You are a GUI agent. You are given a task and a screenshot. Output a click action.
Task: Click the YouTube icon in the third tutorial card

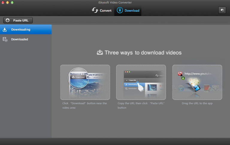pyautogui.click(x=180, y=74)
